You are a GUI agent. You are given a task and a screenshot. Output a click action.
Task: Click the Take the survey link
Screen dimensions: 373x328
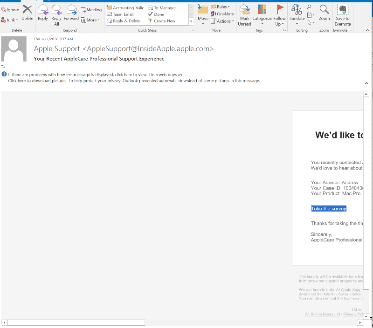tap(329, 208)
